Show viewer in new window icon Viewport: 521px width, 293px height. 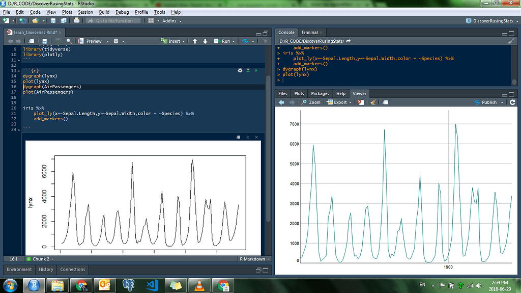[385, 102]
